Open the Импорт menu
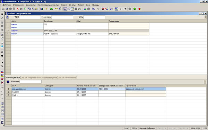The height and width of the screenshot is (130, 208). click(81, 5)
